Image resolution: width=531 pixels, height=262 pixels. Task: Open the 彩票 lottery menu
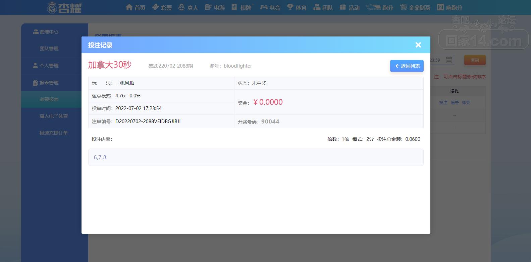point(162,7)
